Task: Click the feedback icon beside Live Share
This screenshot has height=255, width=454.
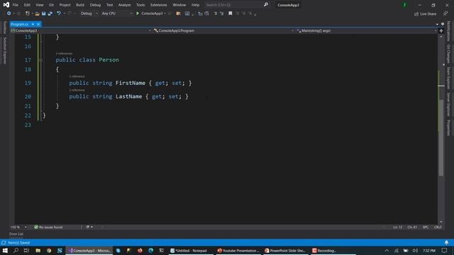Action: pos(445,13)
